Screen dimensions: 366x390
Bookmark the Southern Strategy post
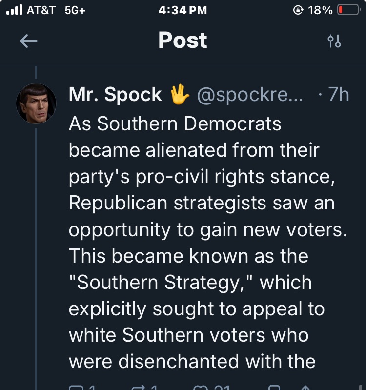click(274, 388)
